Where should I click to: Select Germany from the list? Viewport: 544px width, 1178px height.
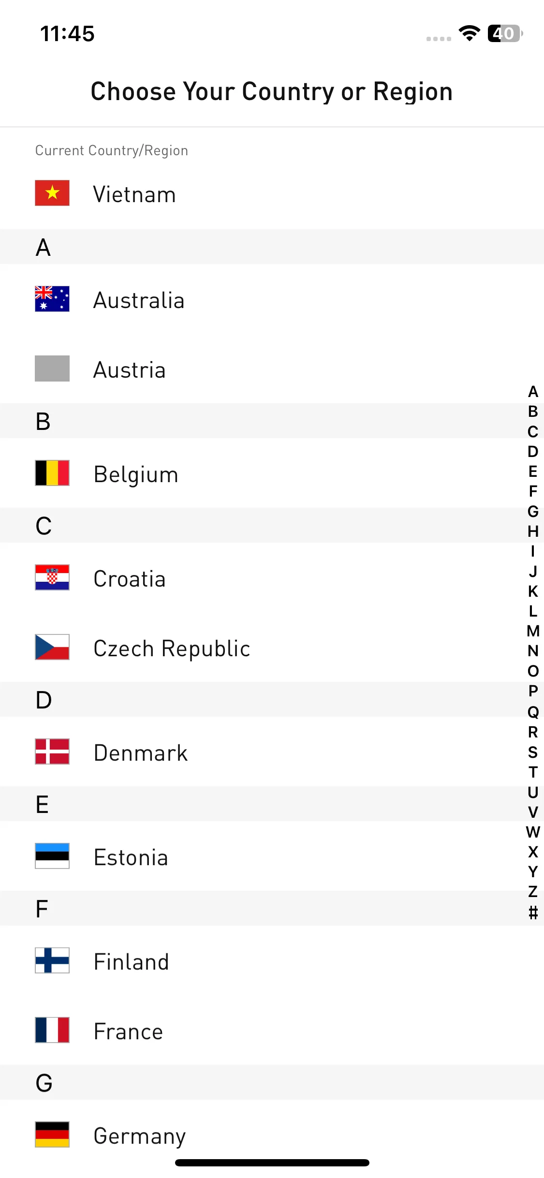pos(272,1134)
